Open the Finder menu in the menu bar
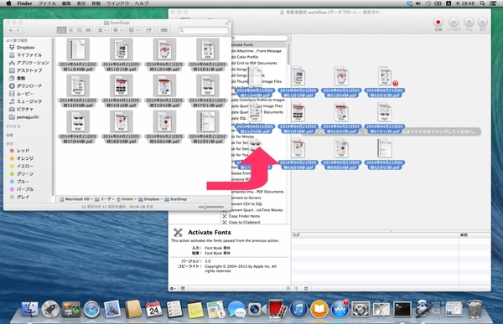This screenshot has width=503, height=324. [x=24, y=3]
